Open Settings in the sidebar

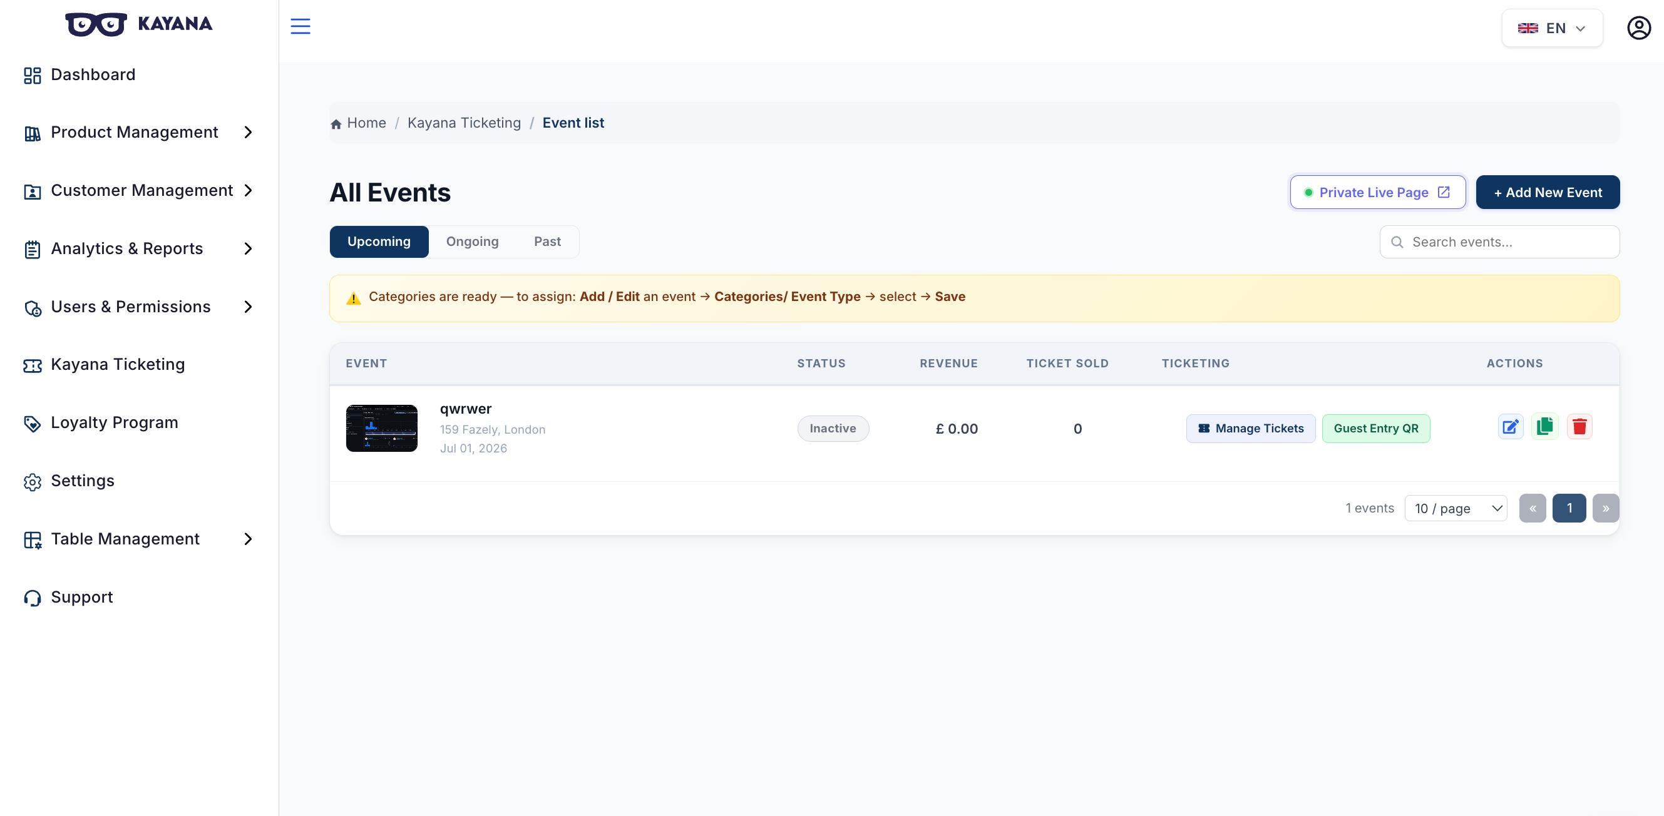(x=83, y=481)
